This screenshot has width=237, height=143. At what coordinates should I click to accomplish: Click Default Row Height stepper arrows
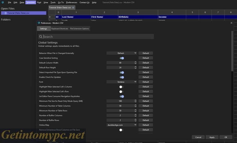click(x=135, y=68)
